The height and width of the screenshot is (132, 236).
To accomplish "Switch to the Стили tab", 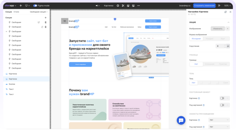I will click(x=16, y=12).
